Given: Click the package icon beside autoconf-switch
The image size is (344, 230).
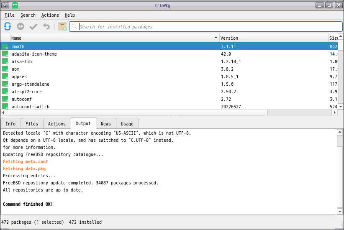Looking at the screenshot, I should 5,107.
